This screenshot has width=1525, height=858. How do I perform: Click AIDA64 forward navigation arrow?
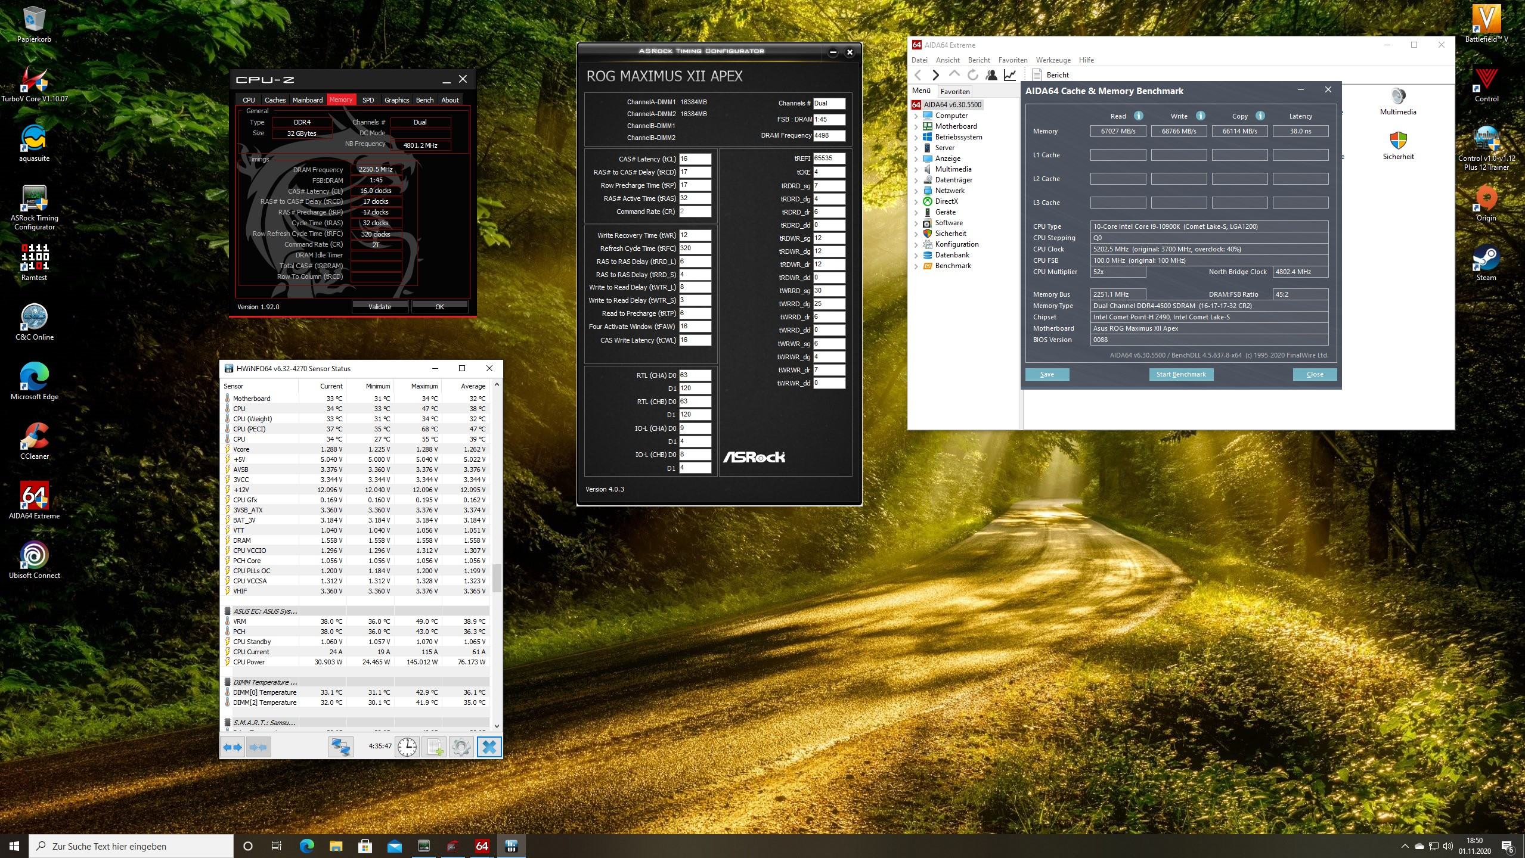click(x=935, y=75)
